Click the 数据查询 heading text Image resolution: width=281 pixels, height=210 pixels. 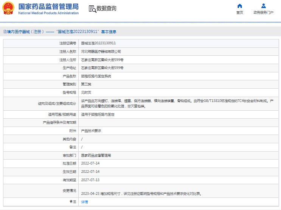coord(106,8)
